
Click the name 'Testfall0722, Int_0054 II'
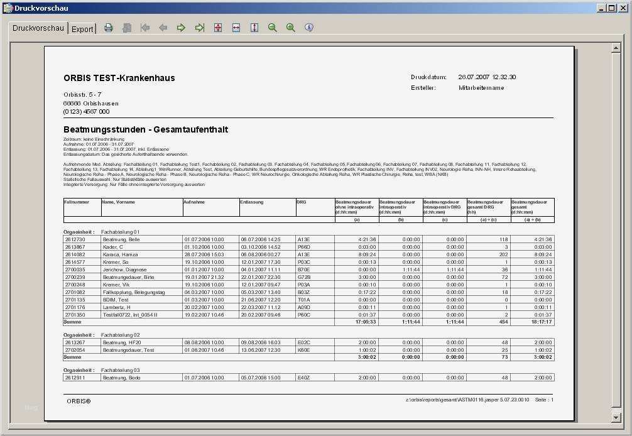click(130, 315)
